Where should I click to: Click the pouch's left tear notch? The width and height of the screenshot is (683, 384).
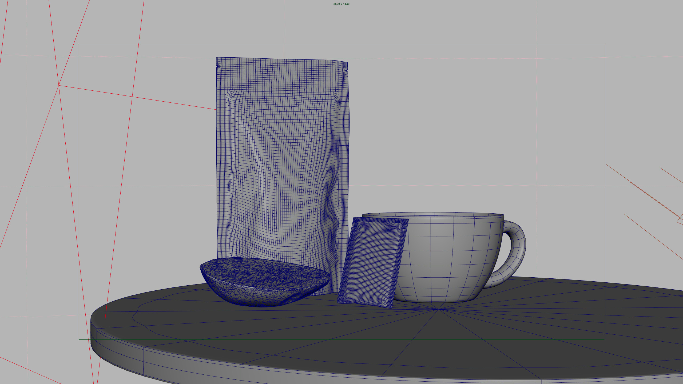(218, 66)
